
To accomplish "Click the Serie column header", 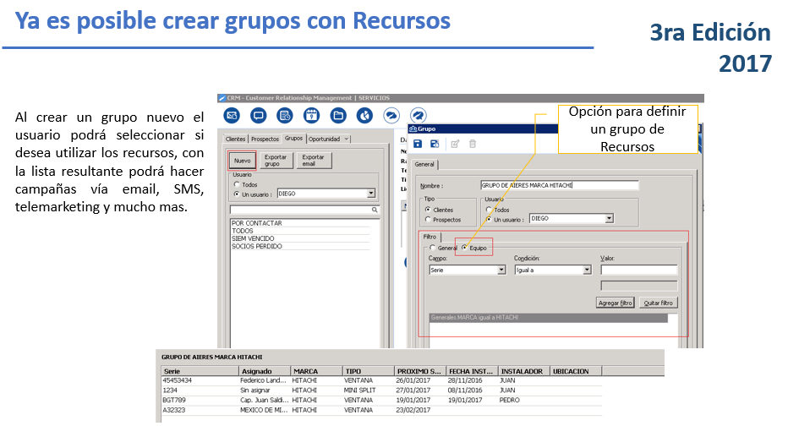I will [x=200, y=371].
